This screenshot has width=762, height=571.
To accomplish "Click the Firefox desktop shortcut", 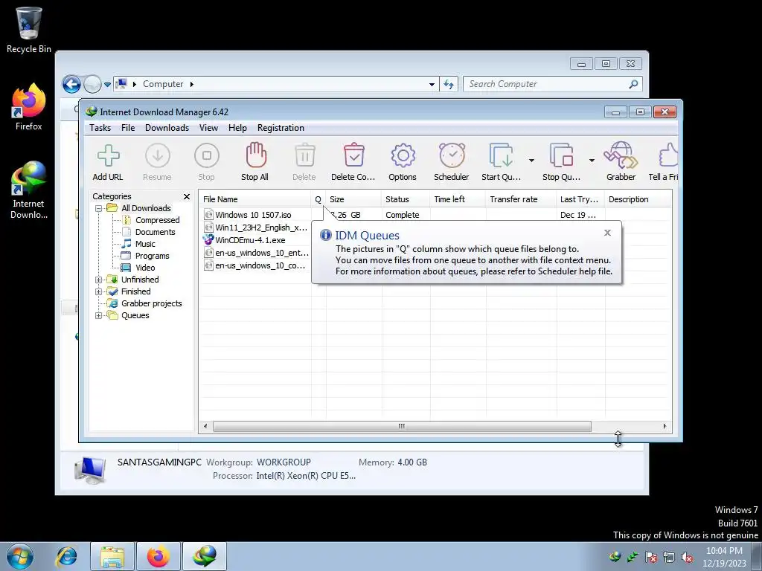I will coord(29,106).
